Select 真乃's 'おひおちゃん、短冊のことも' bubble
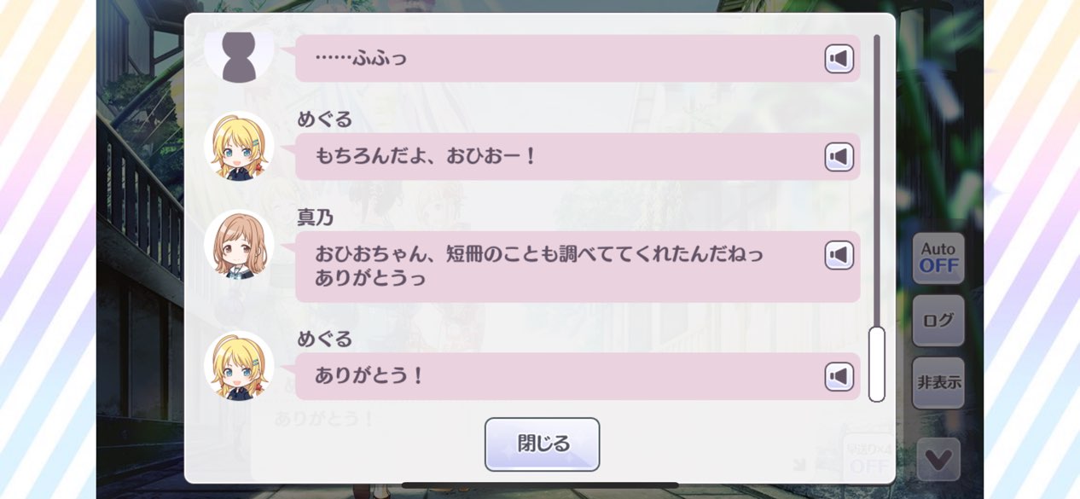The height and width of the screenshot is (499, 1080). click(578, 266)
